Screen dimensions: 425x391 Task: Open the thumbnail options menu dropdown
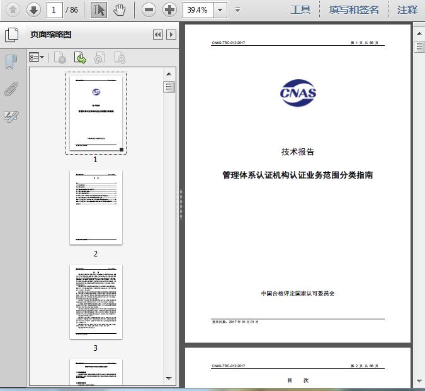click(x=37, y=58)
